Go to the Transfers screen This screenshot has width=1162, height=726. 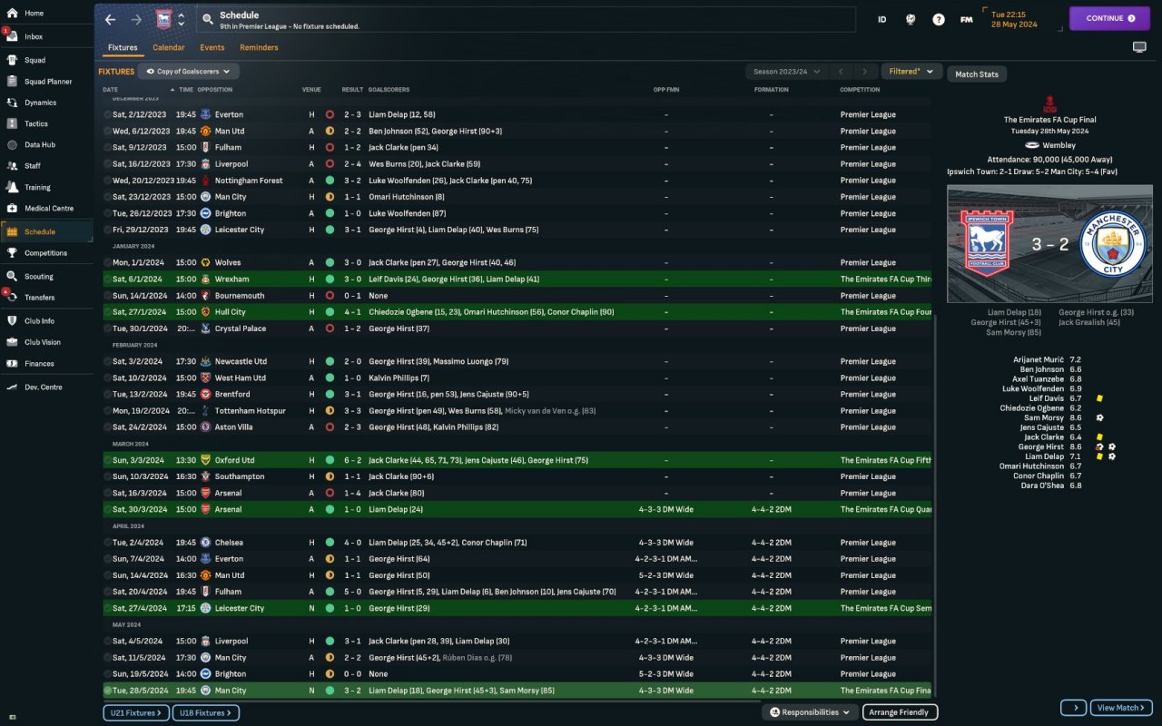(x=39, y=297)
